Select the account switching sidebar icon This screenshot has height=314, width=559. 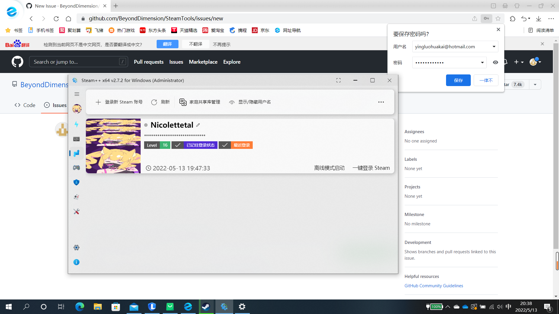point(76,153)
